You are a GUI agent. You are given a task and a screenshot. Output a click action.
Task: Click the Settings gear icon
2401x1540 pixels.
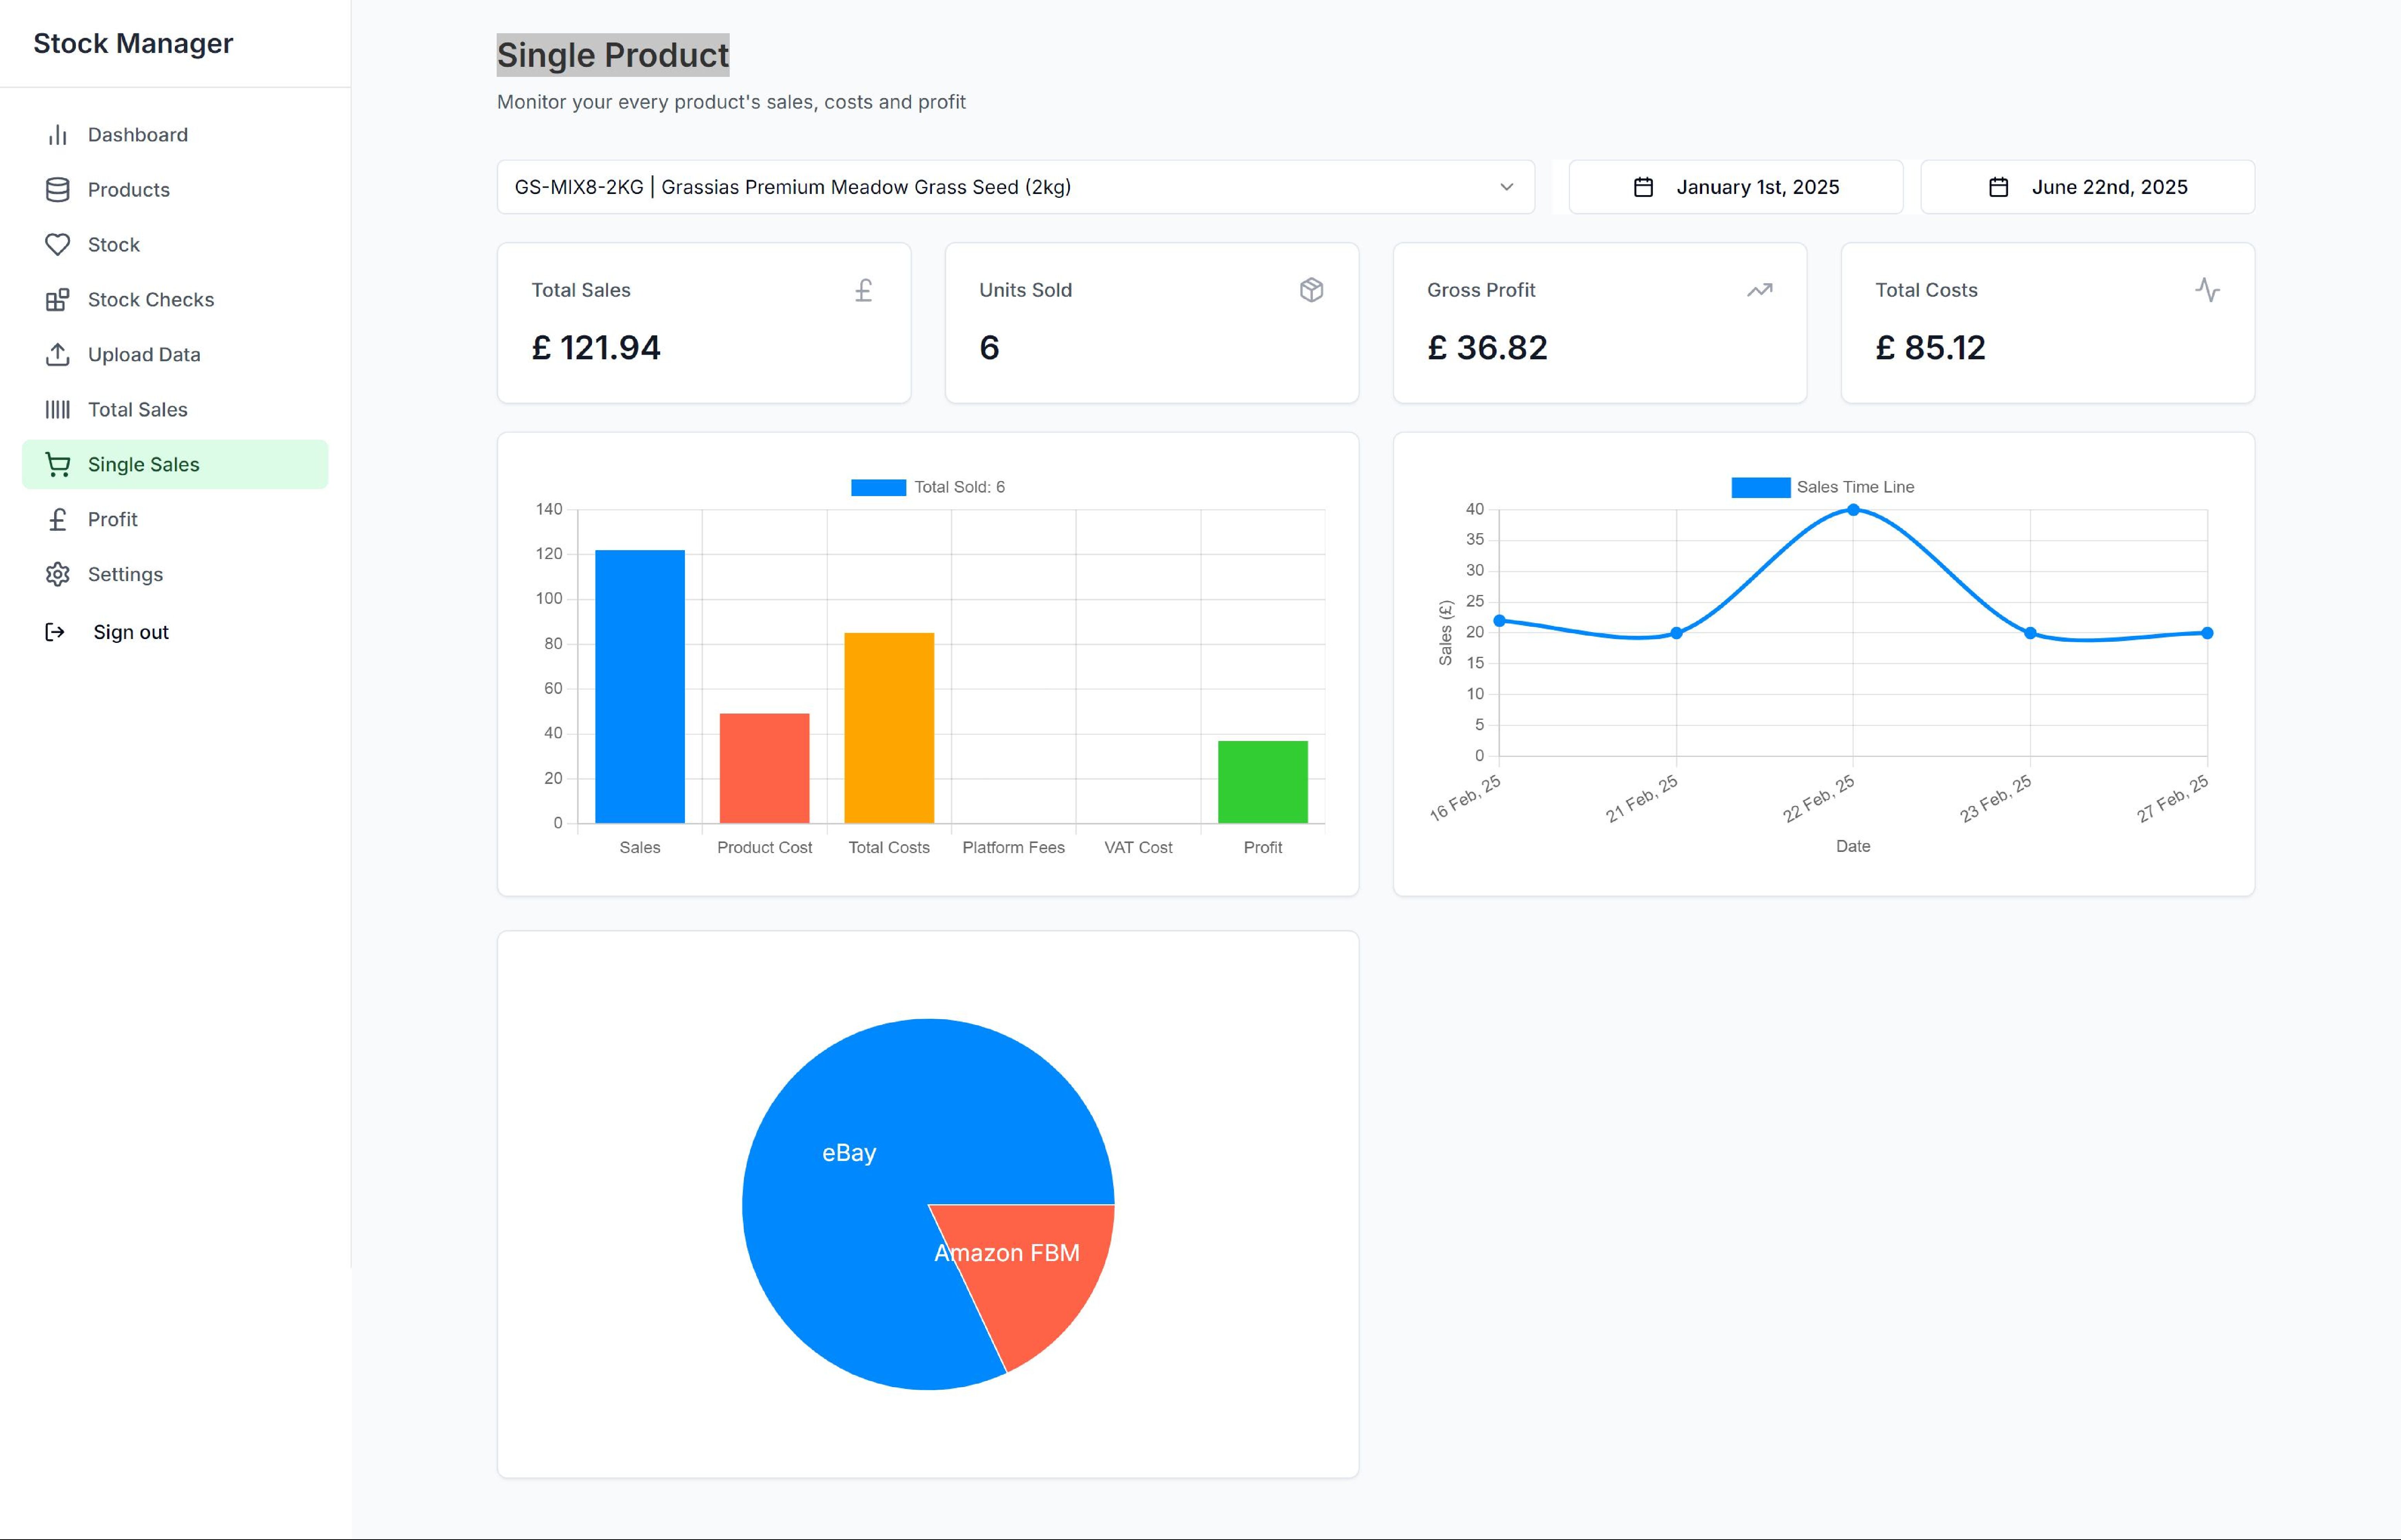click(x=58, y=575)
